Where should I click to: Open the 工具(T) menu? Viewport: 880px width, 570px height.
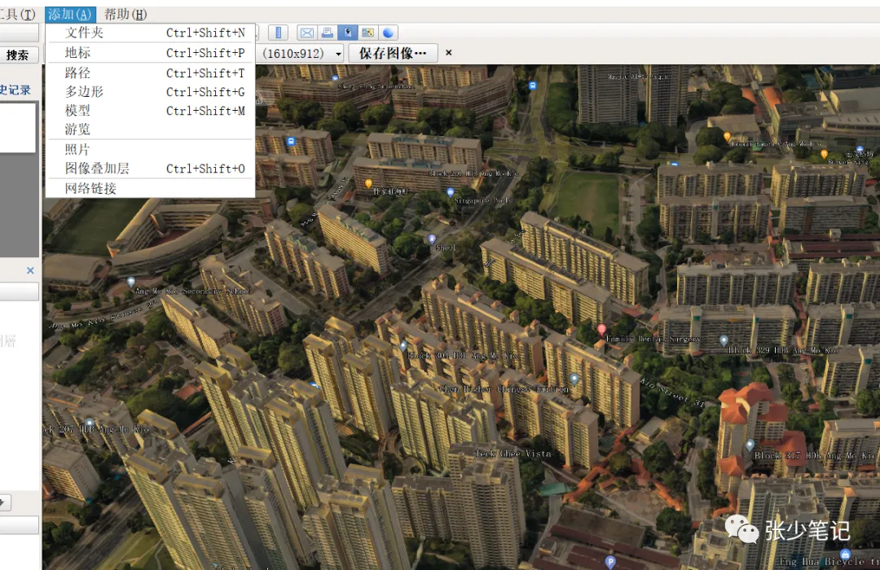click(x=18, y=15)
